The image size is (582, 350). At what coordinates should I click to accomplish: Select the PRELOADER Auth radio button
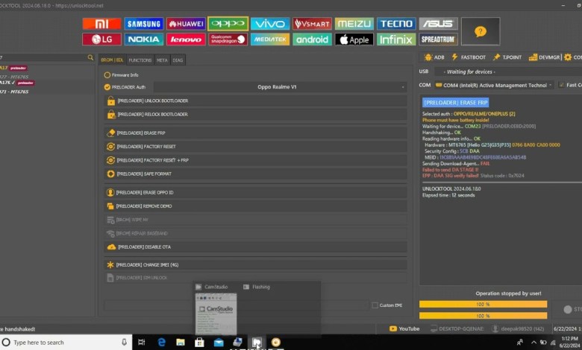pos(107,87)
